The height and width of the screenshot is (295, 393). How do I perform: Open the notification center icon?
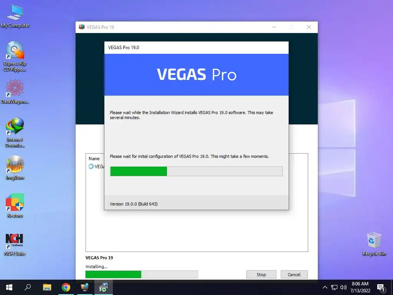(381, 288)
